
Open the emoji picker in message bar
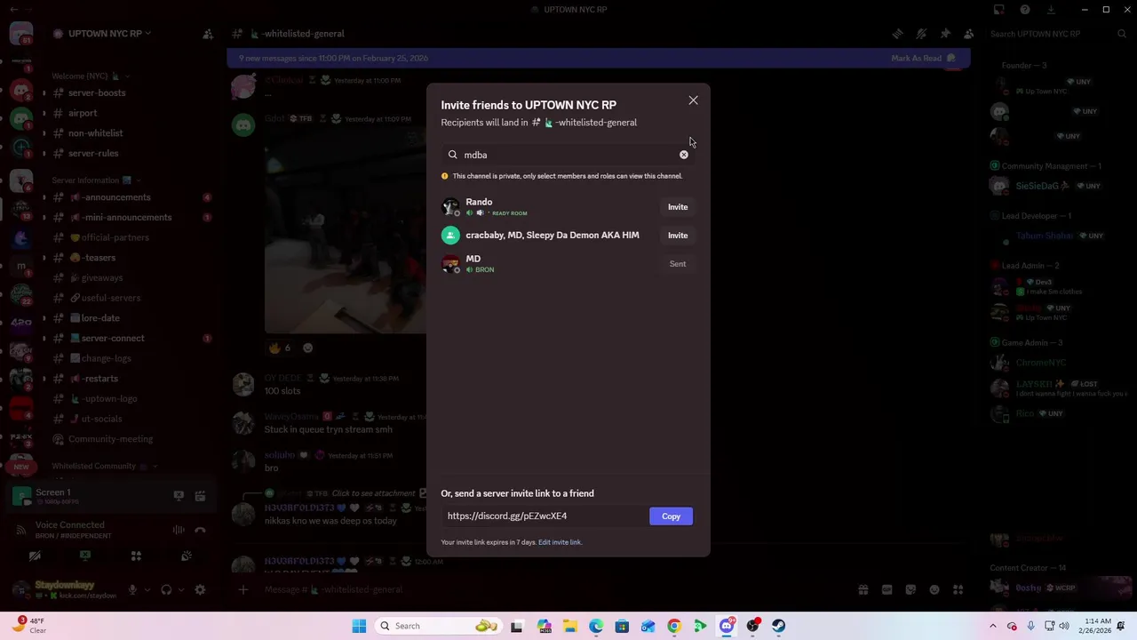(934, 589)
